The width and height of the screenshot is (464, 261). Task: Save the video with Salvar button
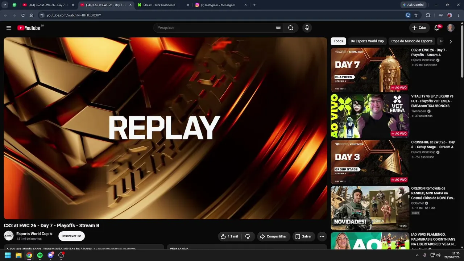(x=304, y=236)
